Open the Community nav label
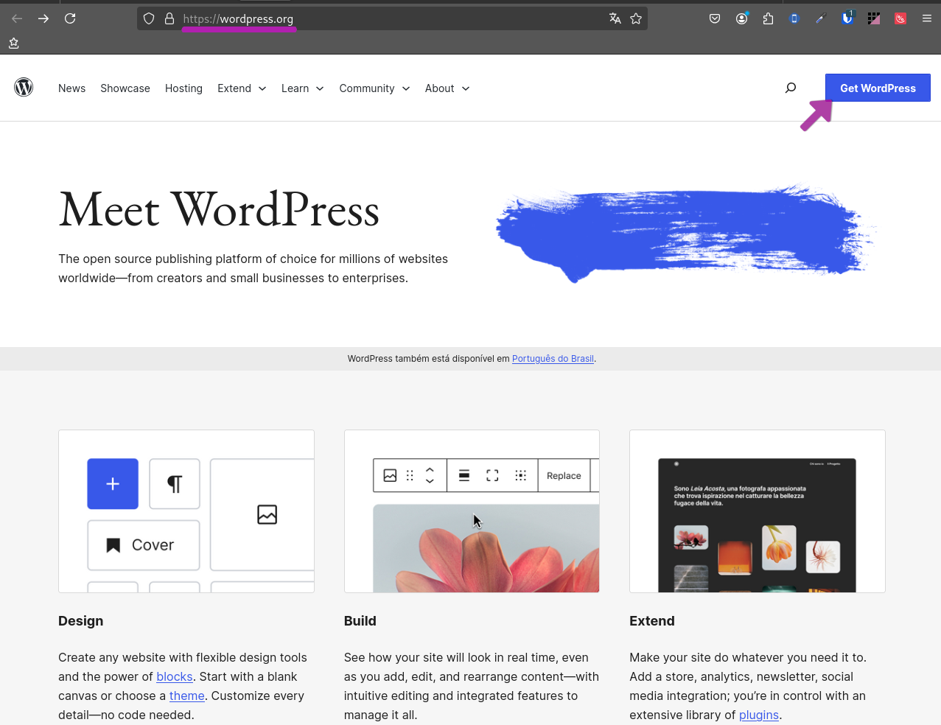Viewport: 941px width, 725px height. [367, 88]
